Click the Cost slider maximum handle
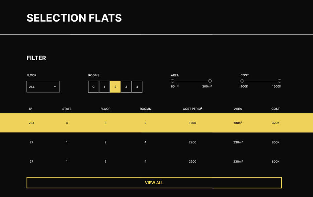313x197 pixels. click(x=280, y=81)
